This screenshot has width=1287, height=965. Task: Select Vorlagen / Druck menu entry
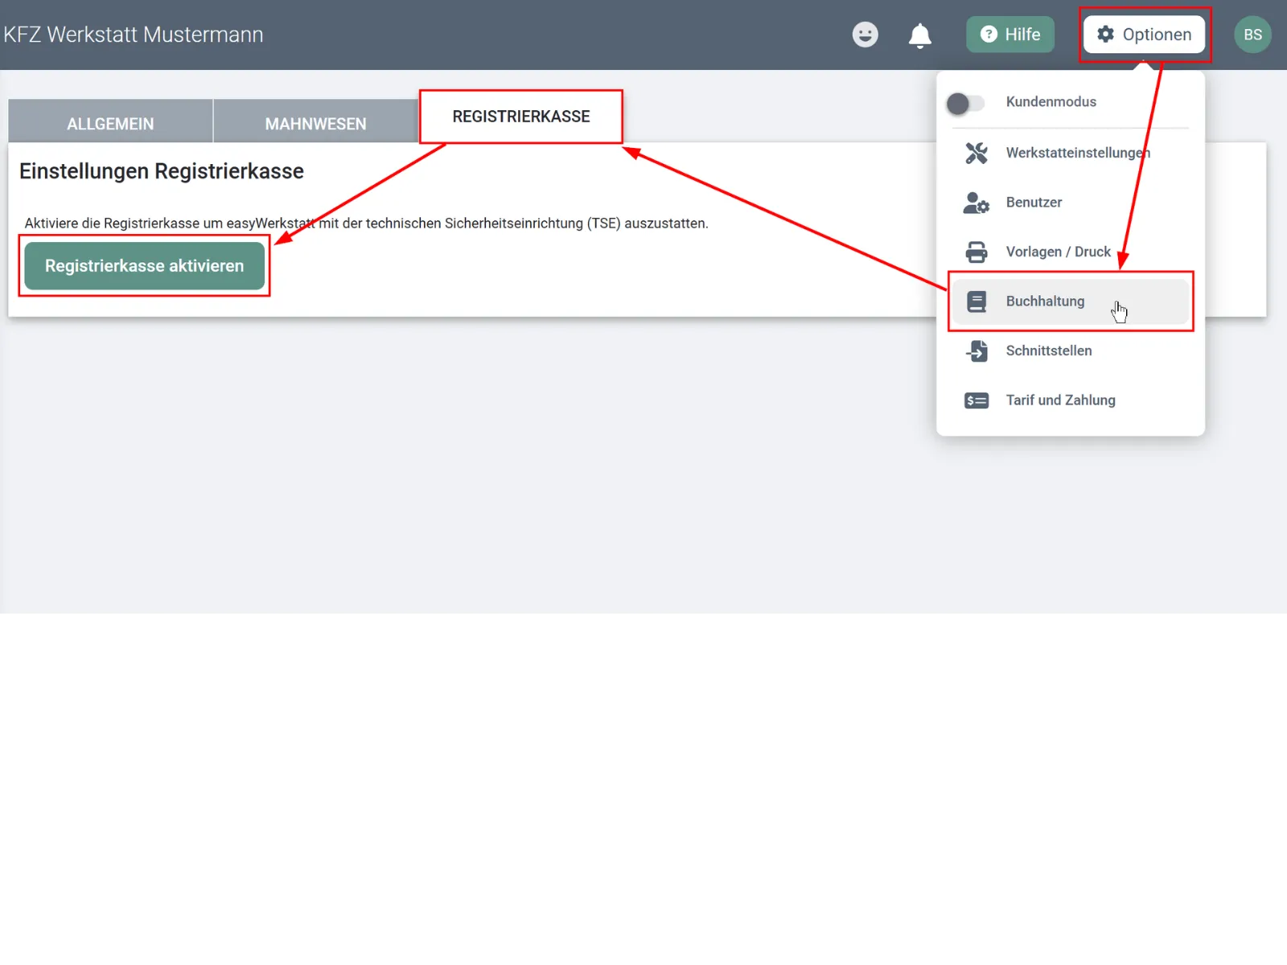[x=1071, y=252]
